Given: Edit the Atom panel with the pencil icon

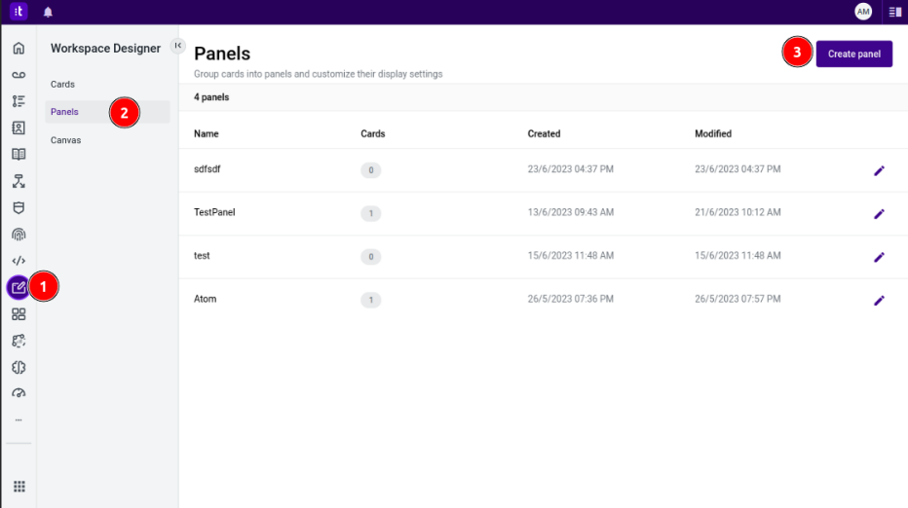Looking at the screenshot, I should click(879, 301).
